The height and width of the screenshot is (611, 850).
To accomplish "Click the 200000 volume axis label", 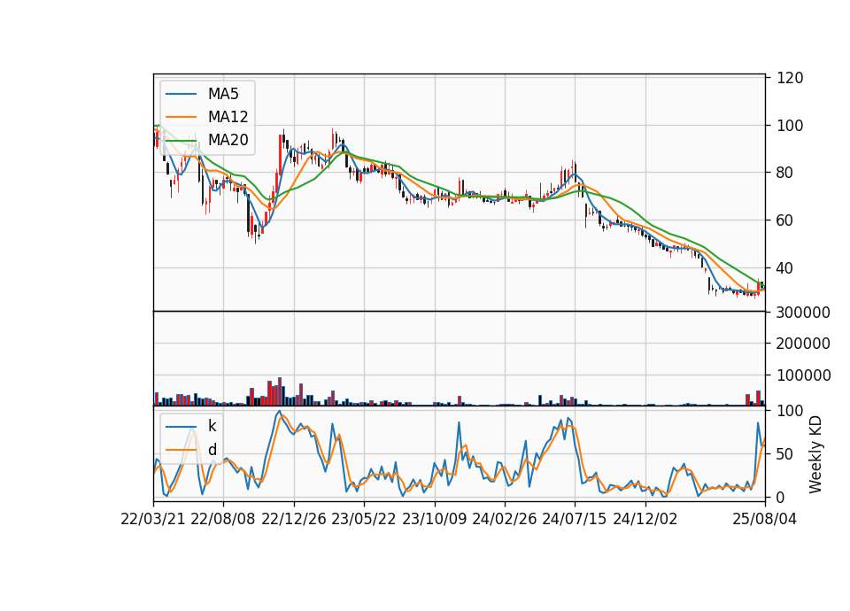I will tap(803, 344).
